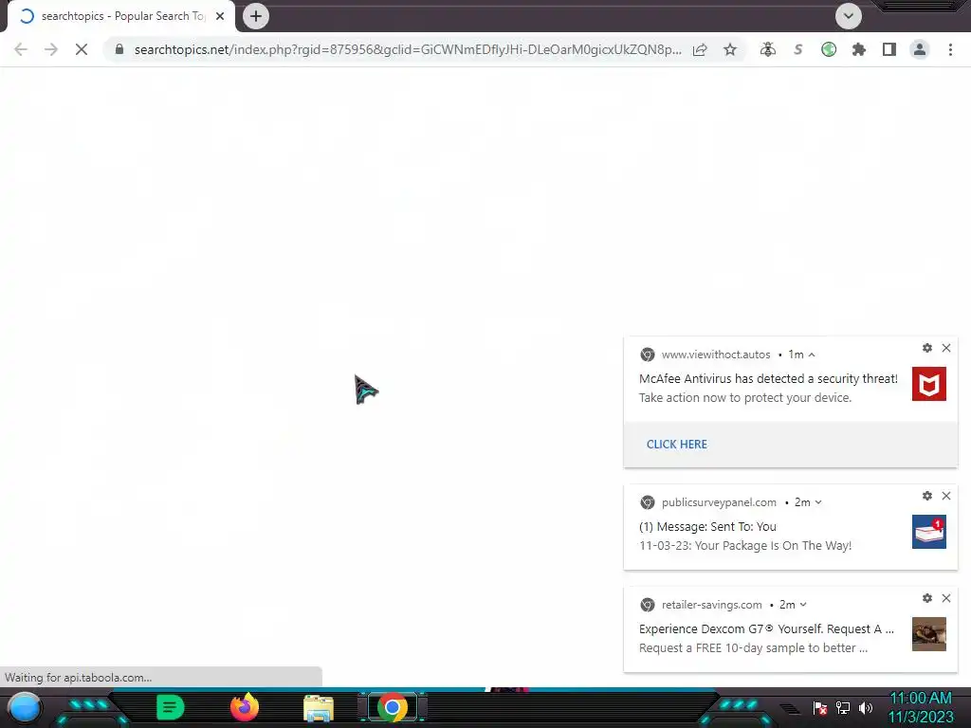Click Chrome icon in retailer-savings.com notification
The width and height of the screenshot is (971, 728).
coord(647,605)
